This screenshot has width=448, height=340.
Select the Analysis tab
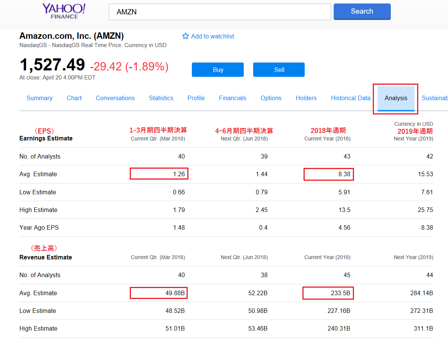[396, 98]
